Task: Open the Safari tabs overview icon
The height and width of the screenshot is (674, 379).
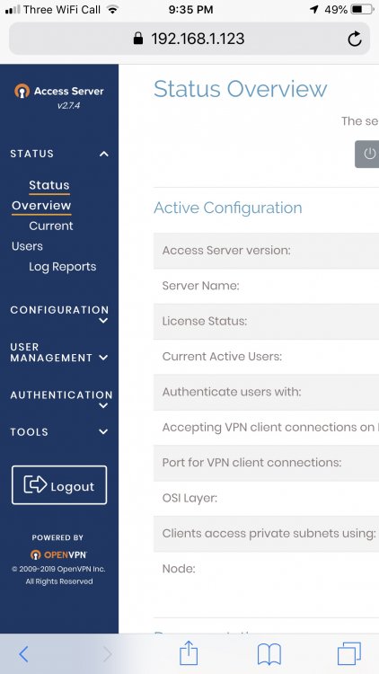Action: (349, 654)
